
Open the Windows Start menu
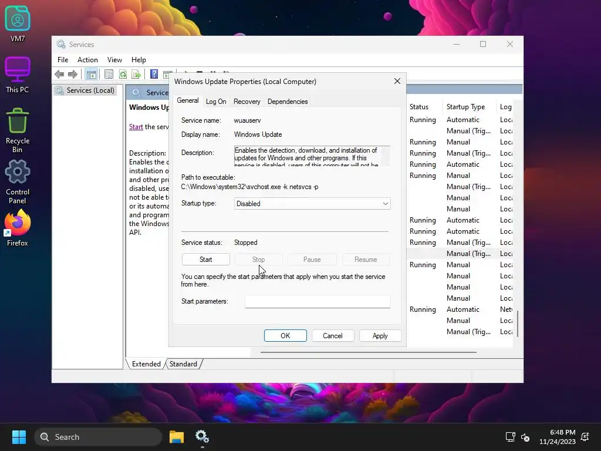coord(19,437)
